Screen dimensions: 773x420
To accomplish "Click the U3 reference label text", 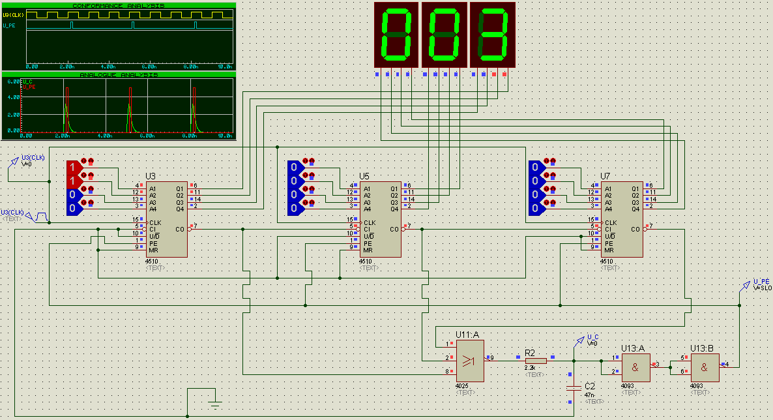I will pyautogui.click(x=151, y=176).
